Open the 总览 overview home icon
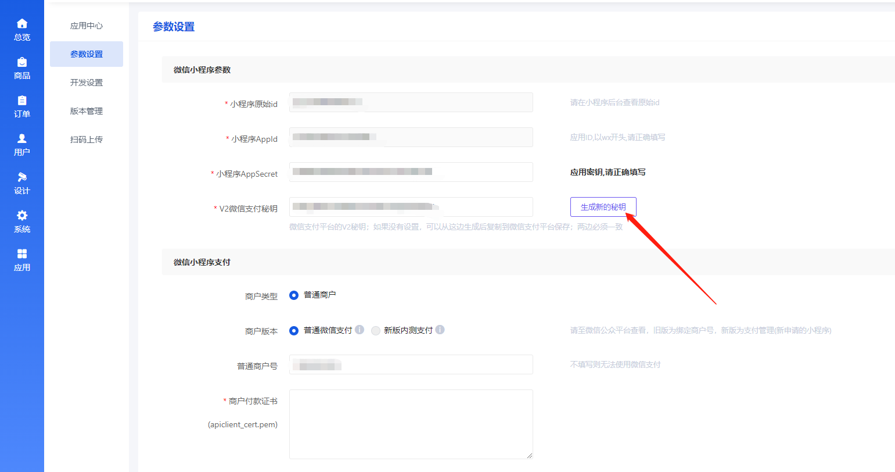Screen dimensions: 895x472 (22, 24)
